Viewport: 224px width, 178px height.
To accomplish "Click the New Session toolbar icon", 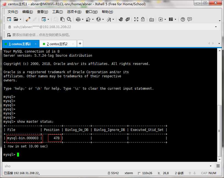I will click(x=9, y=19).
